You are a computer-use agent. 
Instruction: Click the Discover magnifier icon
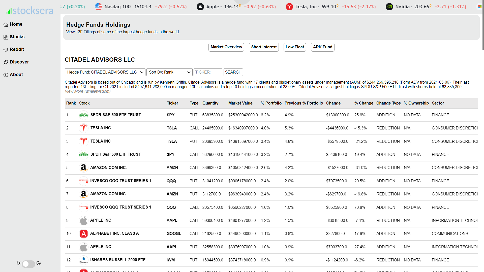point(6,62)
